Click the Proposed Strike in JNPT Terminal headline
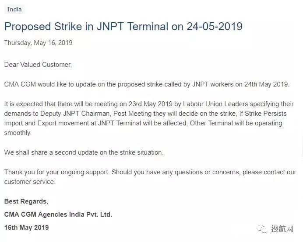This screenshot has width=303, height=242. click(x=123, y=26)
